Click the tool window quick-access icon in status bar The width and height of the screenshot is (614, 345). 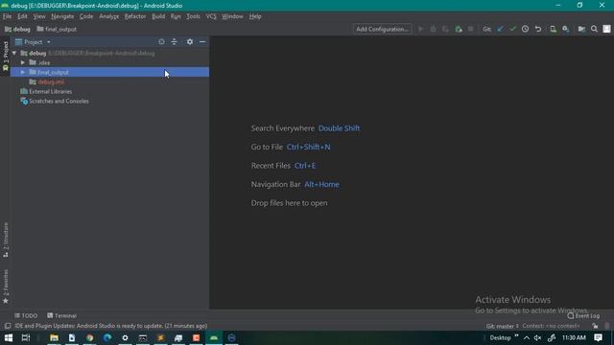pyautogui.click(x=7, y=326)
